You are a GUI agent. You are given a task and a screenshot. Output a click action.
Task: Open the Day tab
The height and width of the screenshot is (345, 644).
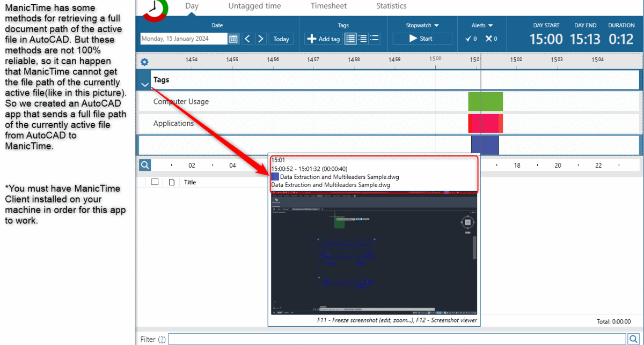pos(192,6)
